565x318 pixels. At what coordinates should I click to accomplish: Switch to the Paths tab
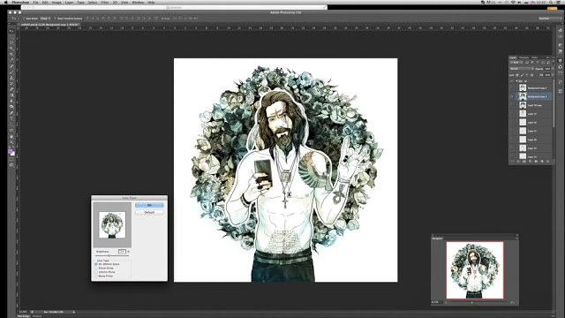pyautogui.click(x=534, y=57)
